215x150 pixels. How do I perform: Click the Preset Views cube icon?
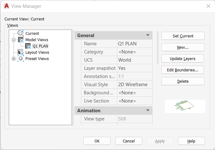coord(21,59)
